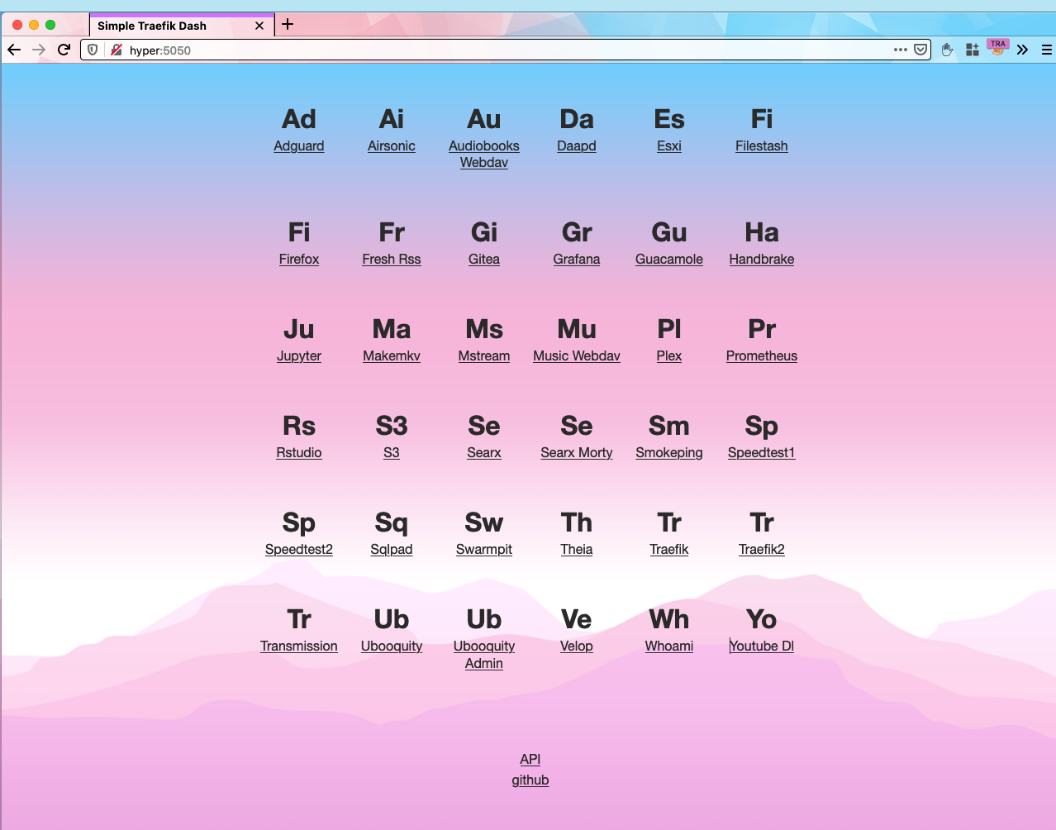Click the Wh heading above Whoami
Screen dimensions: 1056x830
tap(669, 619)
